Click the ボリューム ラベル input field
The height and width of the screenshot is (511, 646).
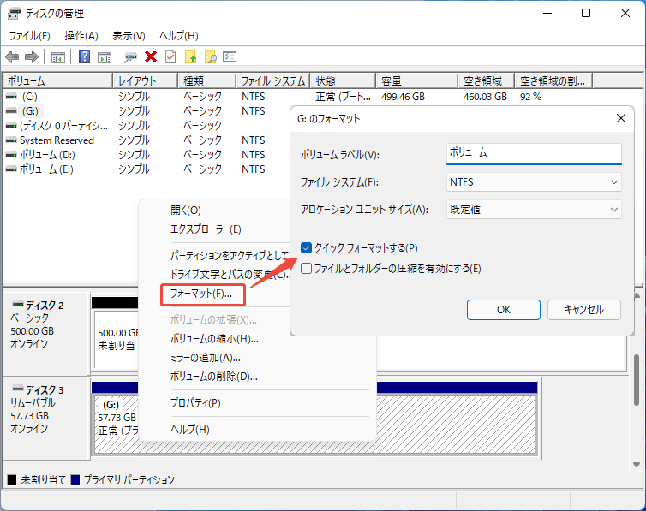point(534,153)
